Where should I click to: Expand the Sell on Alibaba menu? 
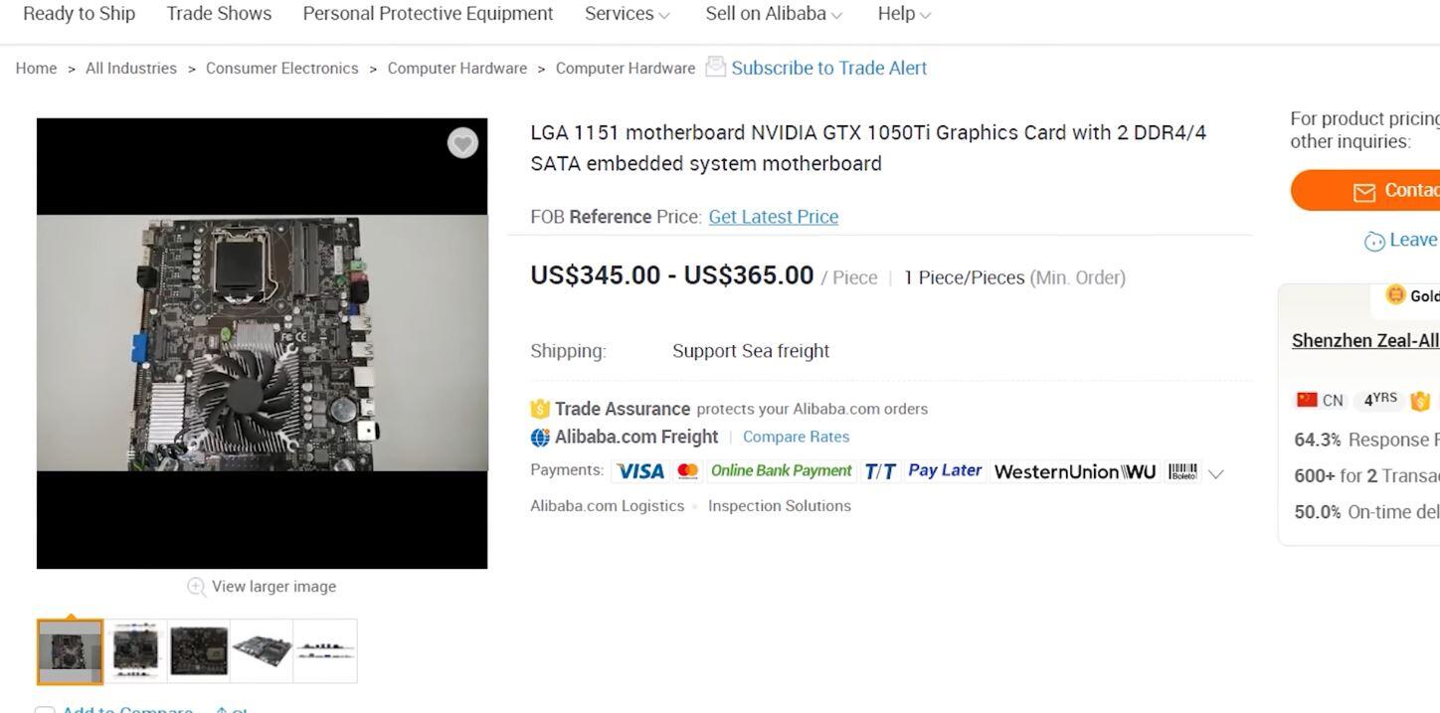(774, 14)
